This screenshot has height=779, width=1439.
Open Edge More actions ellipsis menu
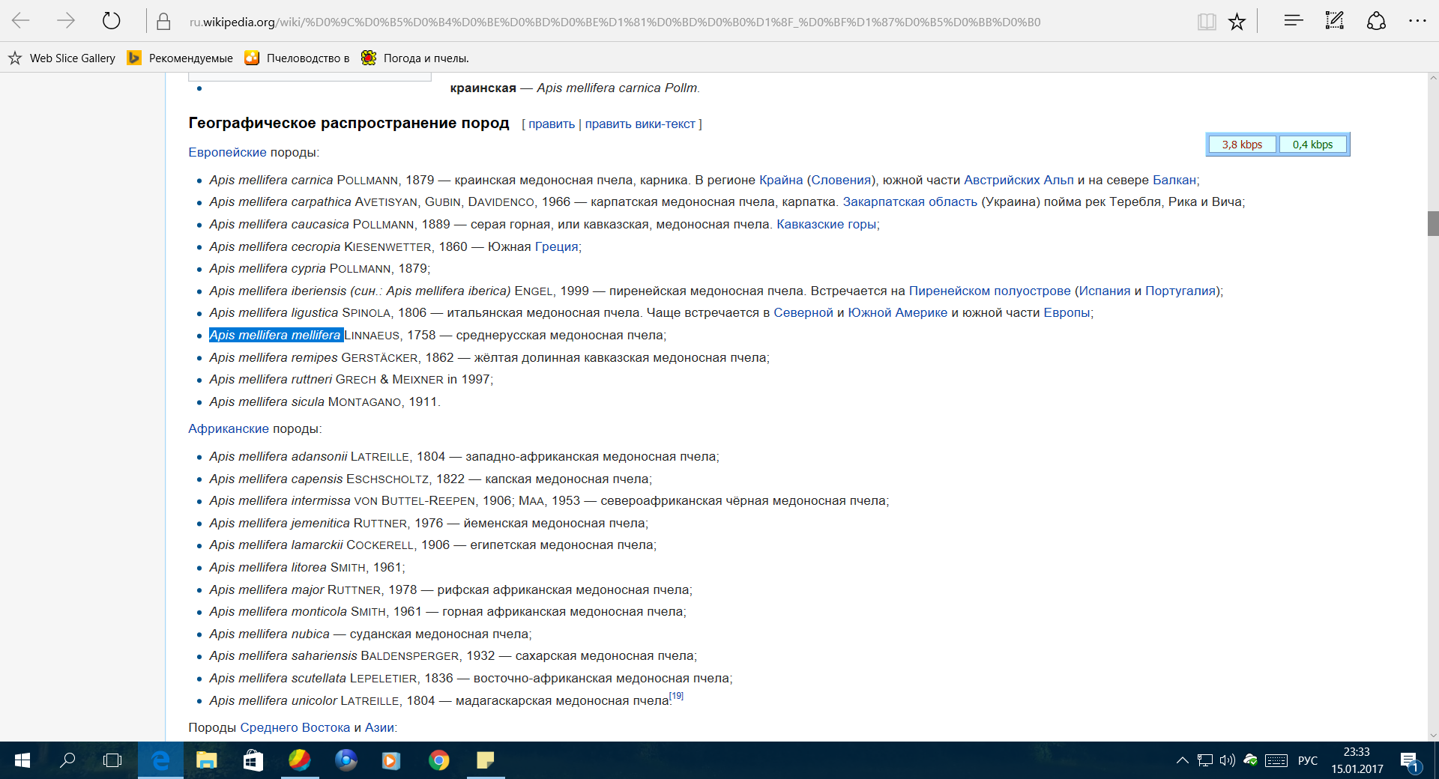(x=1417, y=21)
